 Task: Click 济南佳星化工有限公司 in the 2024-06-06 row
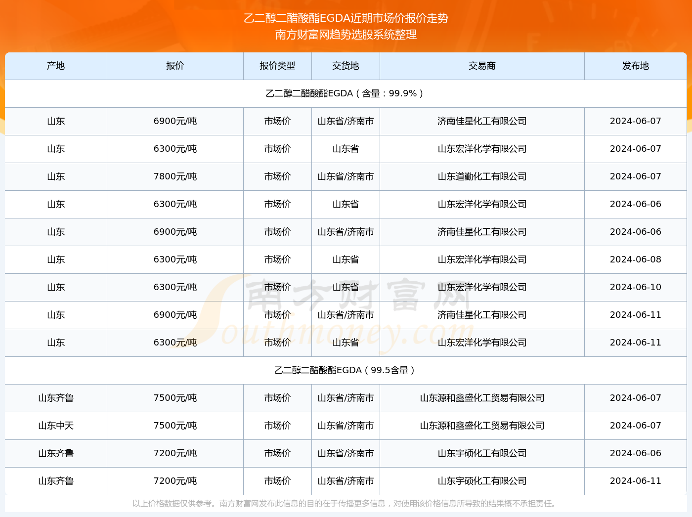(482, 232)
